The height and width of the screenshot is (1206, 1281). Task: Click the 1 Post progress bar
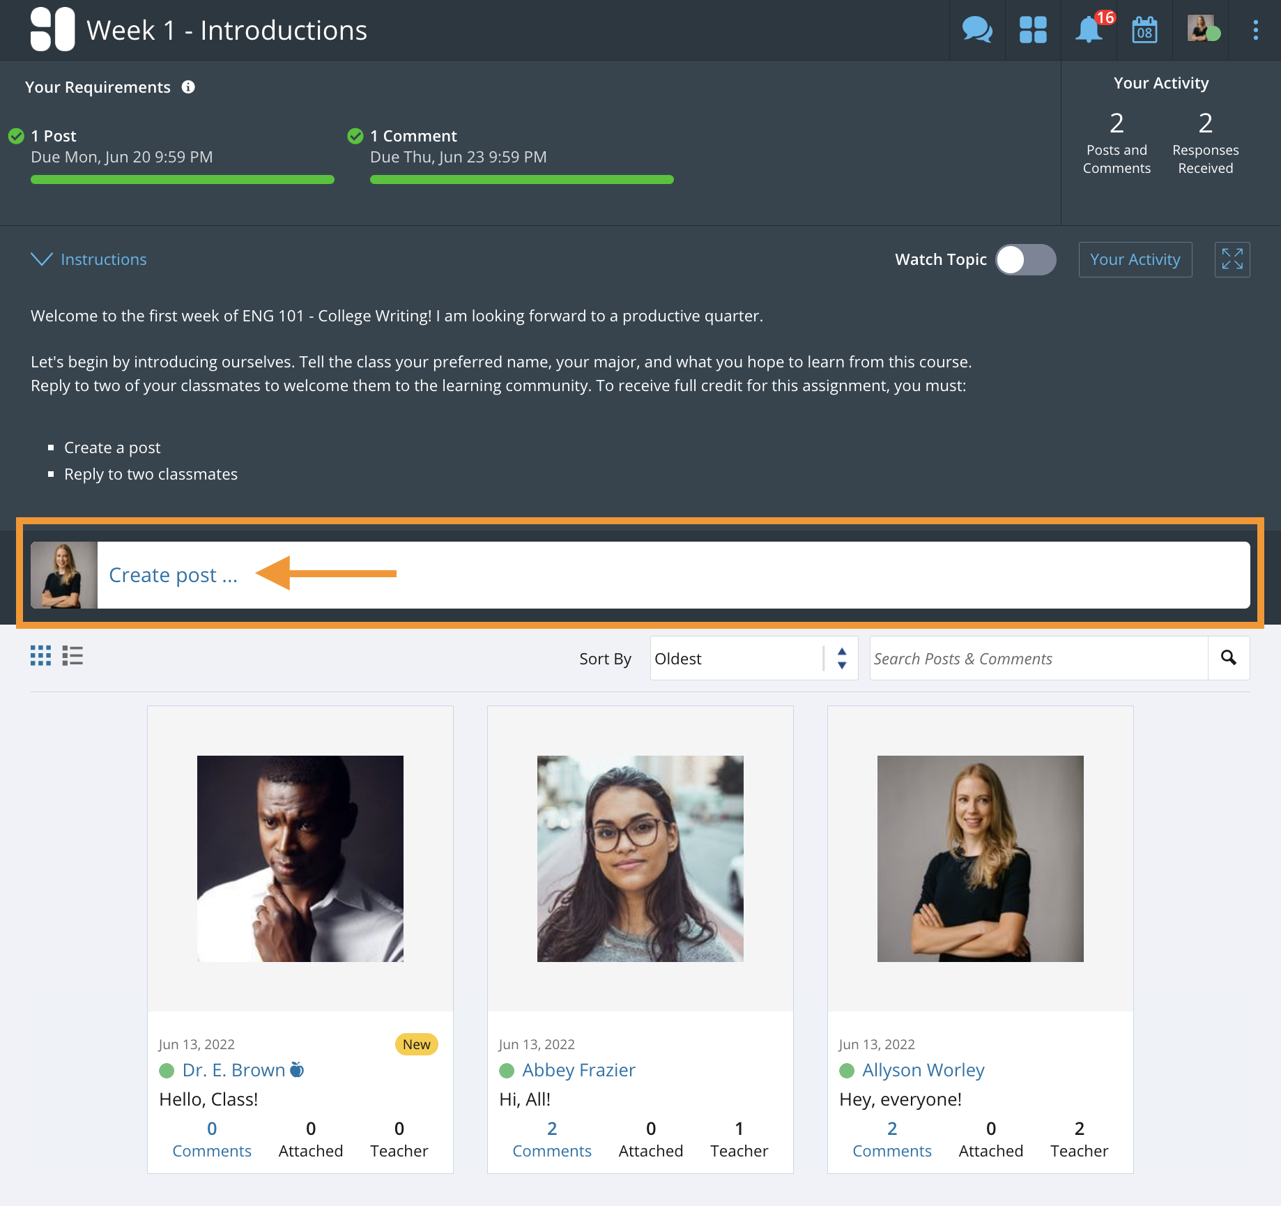pyautogui.click(x=183, y=180)
